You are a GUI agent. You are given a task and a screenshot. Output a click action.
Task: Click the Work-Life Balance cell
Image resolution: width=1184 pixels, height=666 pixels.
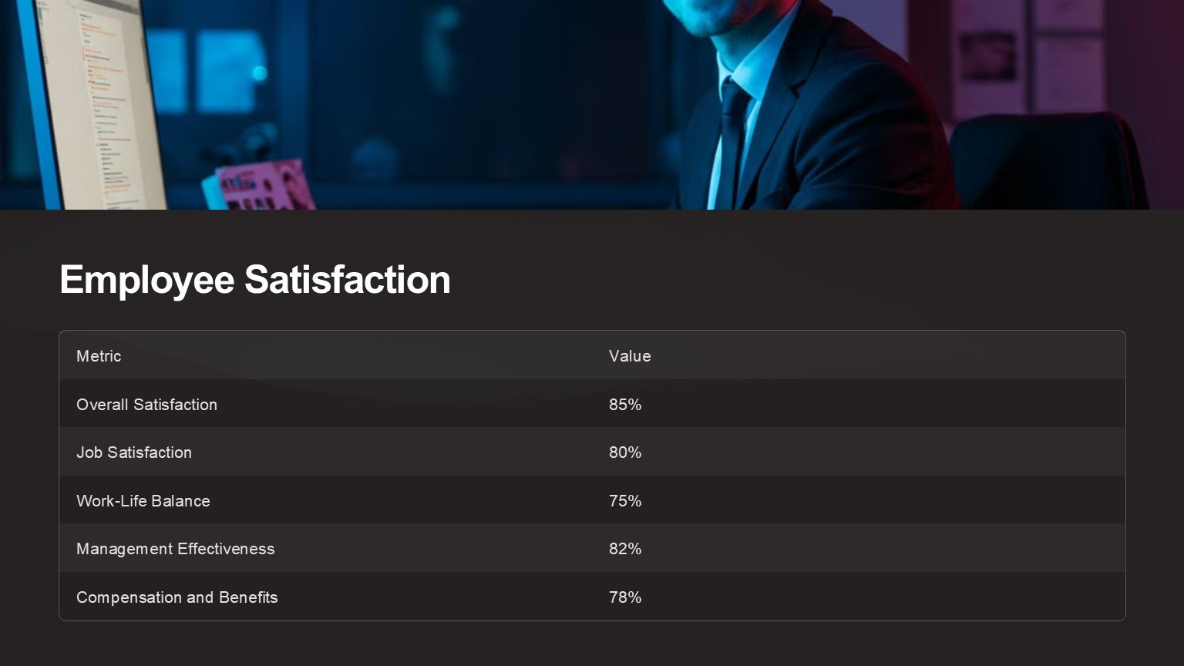pos(143,501)
